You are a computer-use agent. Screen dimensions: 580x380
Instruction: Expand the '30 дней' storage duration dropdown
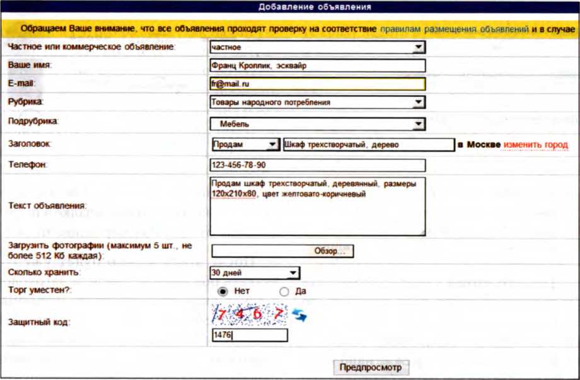[x=255, y=273]
